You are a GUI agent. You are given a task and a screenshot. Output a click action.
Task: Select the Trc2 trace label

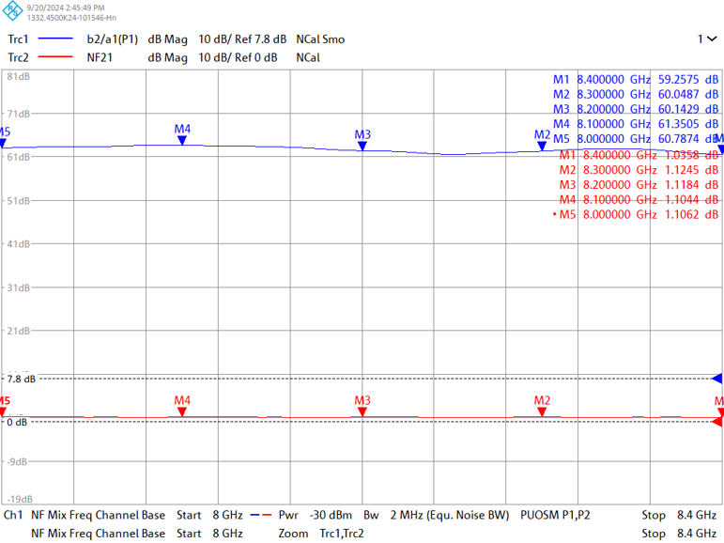click(x=18, y=57)
